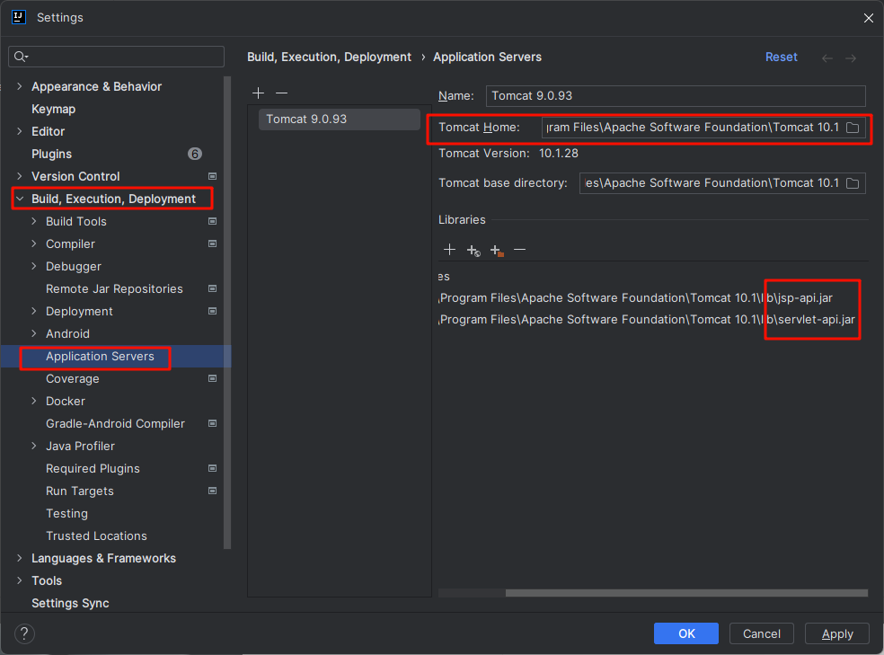This screenshot has height=655, width=884.
Task: Click the settings tree vertical scrollbar
Action: click(227, 313)
